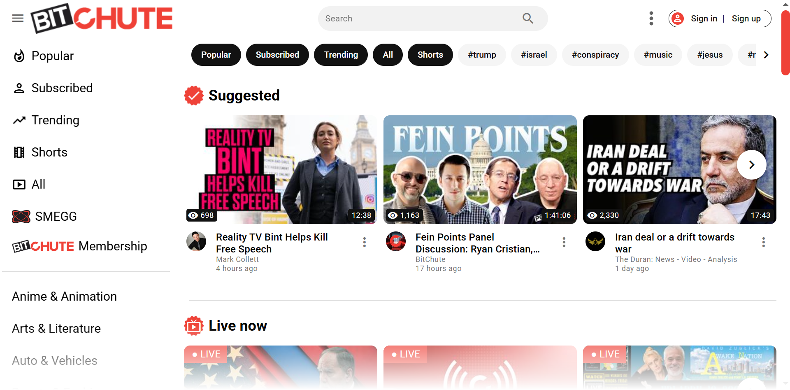
Task: Click the Sign up link
Action: [746, 19]
